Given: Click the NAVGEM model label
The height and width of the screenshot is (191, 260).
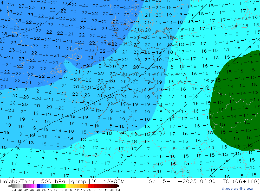Looking at the screenshot, I should tap(114, 181).
